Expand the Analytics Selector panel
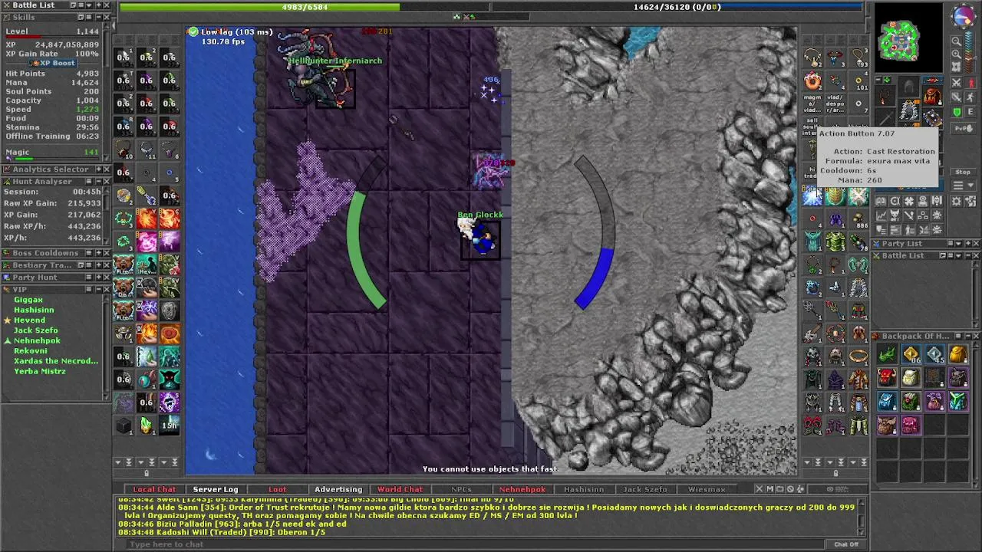 99,169
